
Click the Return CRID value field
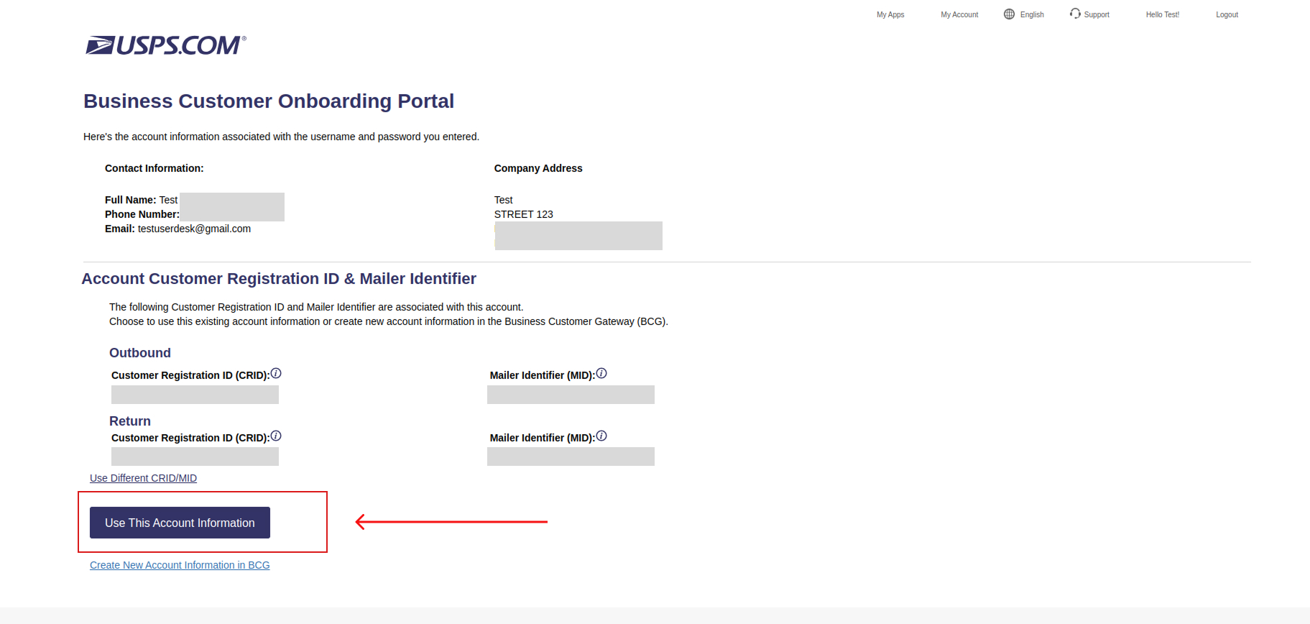coord(195,456)
